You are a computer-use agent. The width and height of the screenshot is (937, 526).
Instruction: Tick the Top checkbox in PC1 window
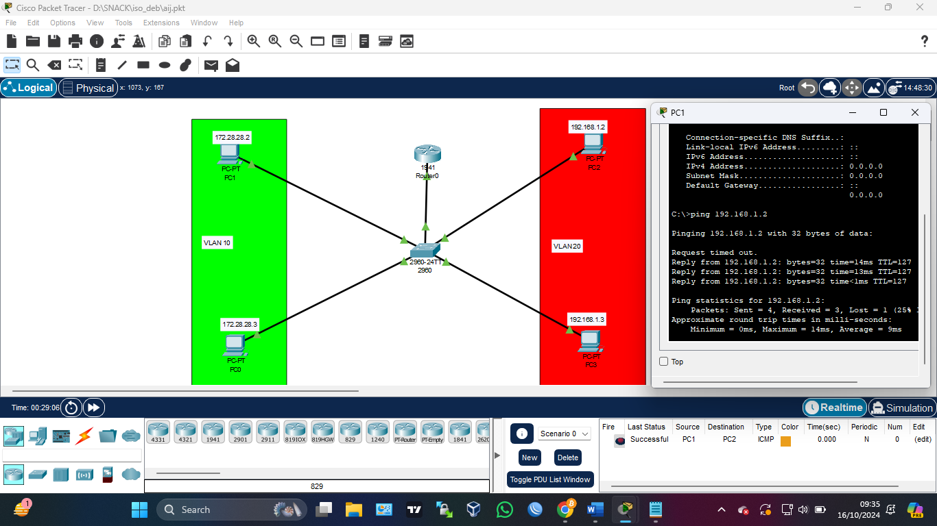click(663, 362)
